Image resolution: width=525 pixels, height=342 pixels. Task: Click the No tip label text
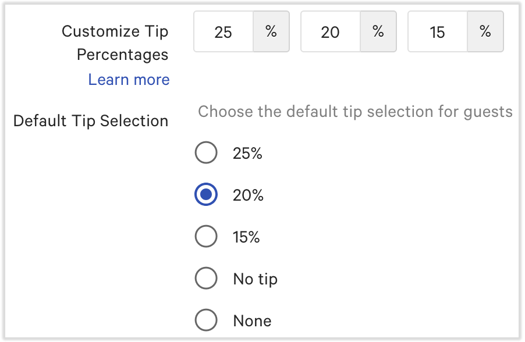[x=254, y=279]
